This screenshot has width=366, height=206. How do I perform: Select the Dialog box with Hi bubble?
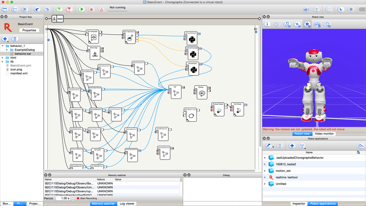point(202,93)
